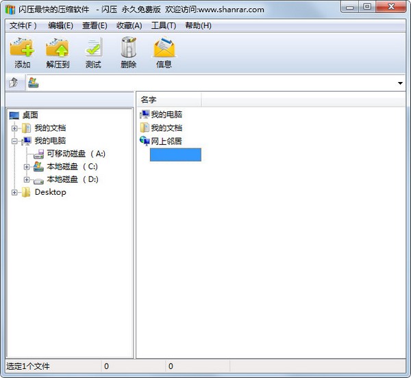Select 网上邻居 text in file list
411x378 pixels.
click(x=166, y=141)
